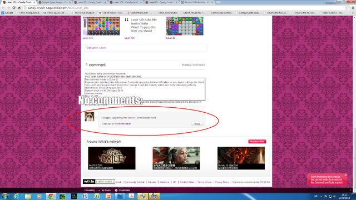
Task: Click the commenter's grumpy cat avatar
Action: click(x=89, y=117)
